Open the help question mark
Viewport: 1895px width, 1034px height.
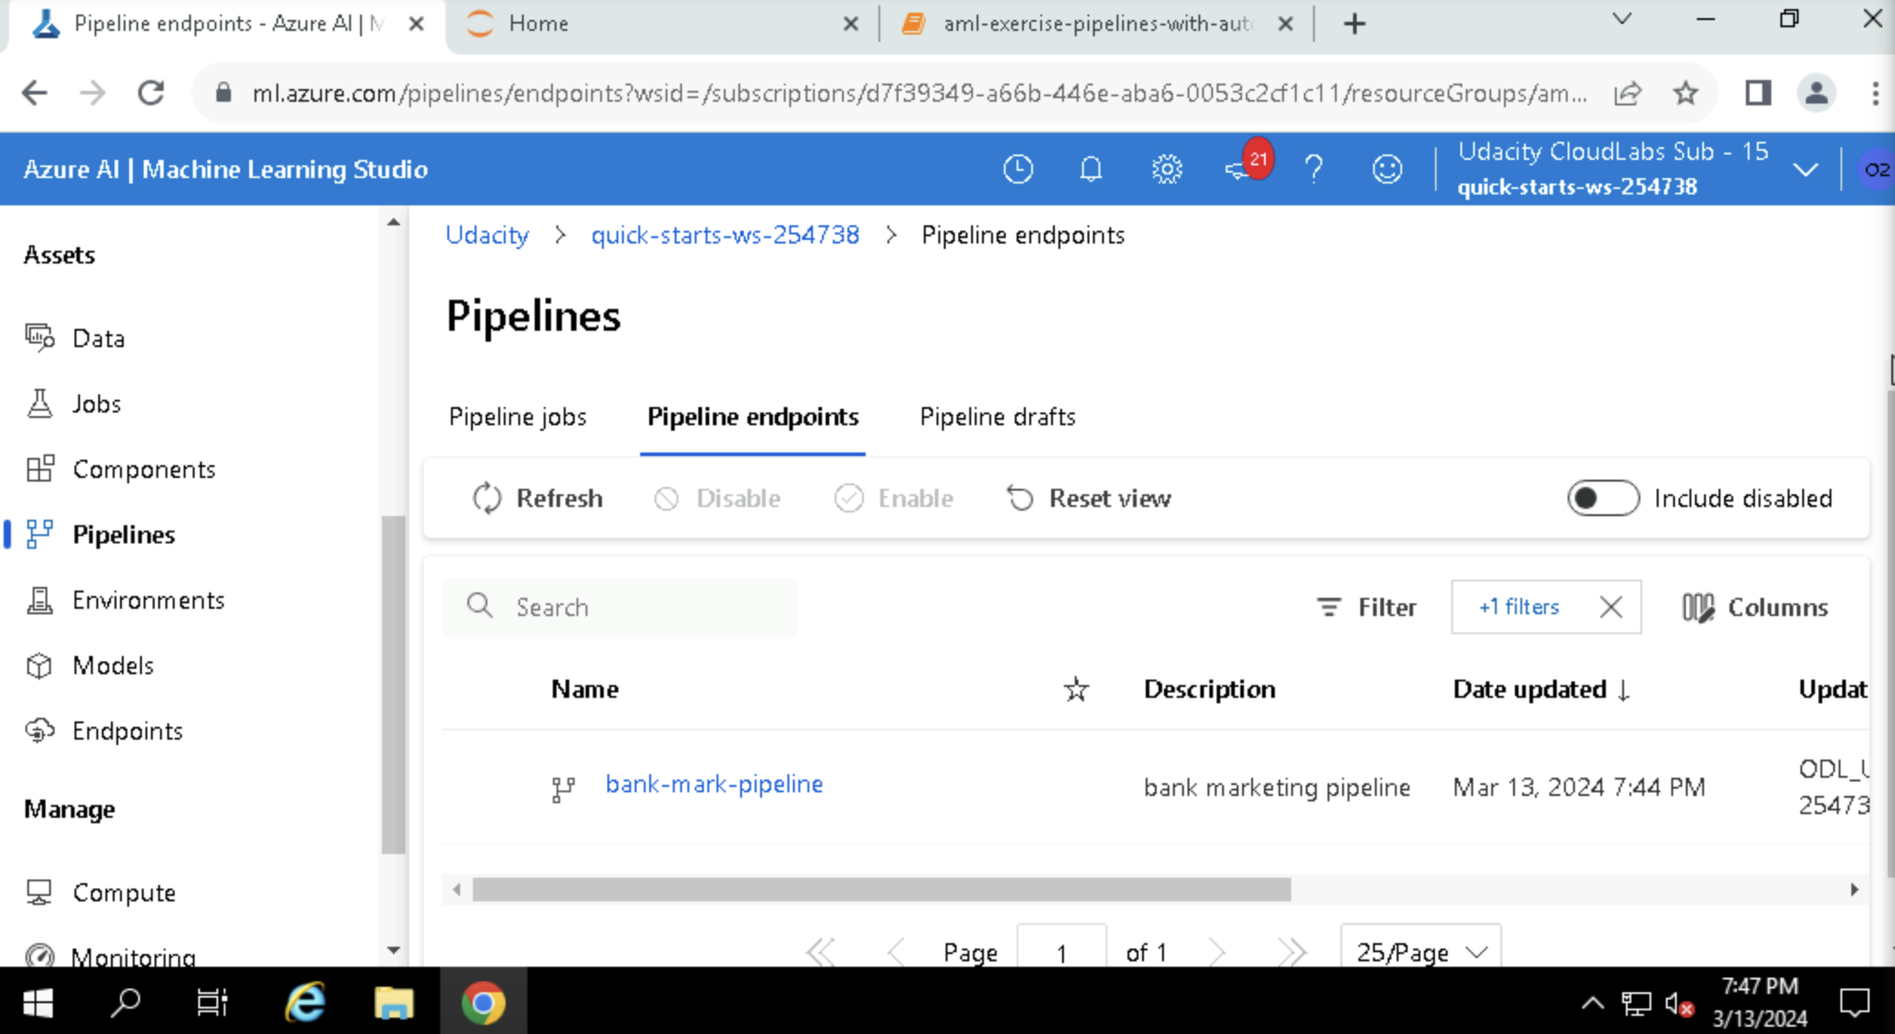(1313, 169)
